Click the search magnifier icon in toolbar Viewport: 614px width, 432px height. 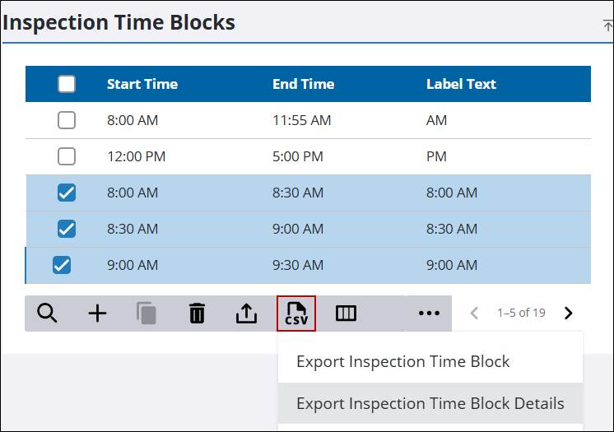point(48,314)
